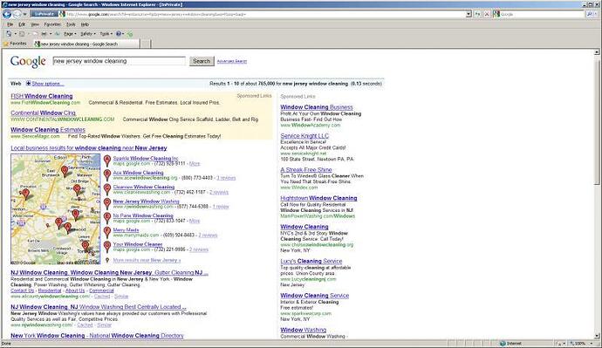The width and height of the screenshot is (602, 348).
Task: Click the magnifier search icon in toolbar
Action: click(x=589, y=14)
